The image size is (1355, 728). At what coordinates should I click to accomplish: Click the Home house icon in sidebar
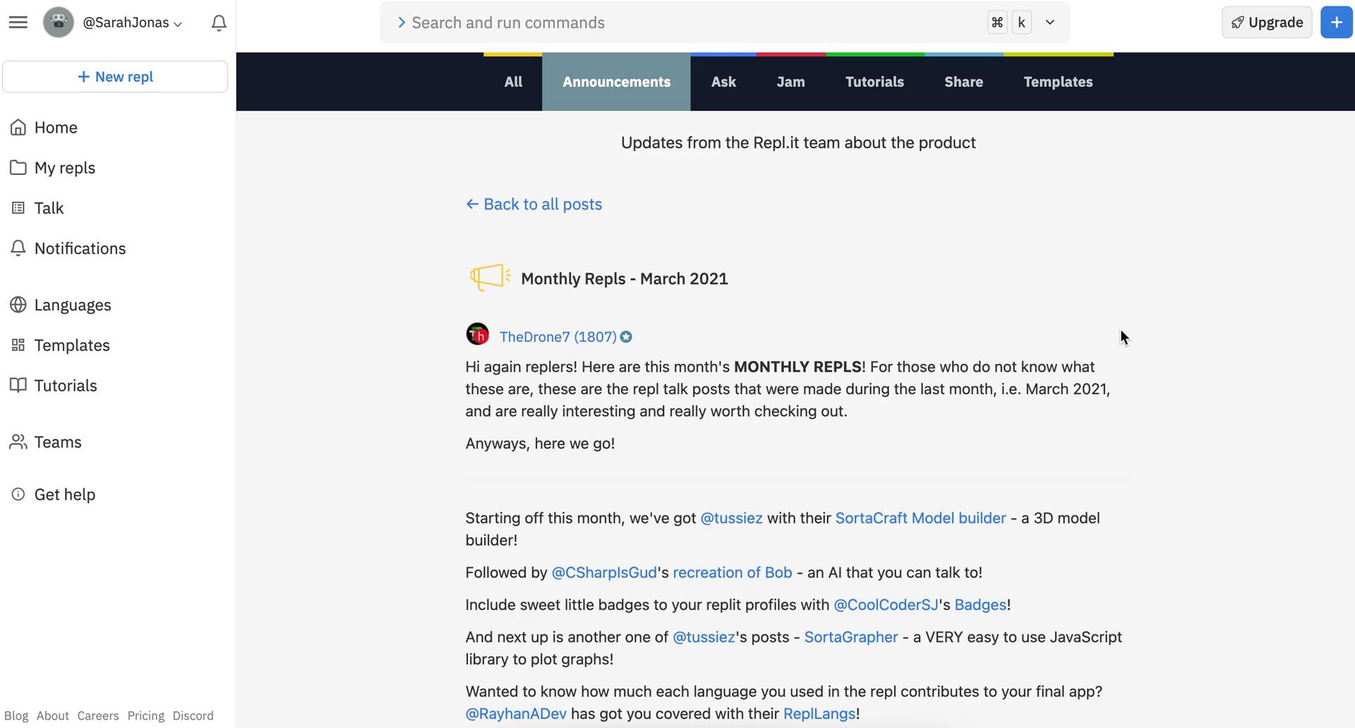(x=18, y=128)
